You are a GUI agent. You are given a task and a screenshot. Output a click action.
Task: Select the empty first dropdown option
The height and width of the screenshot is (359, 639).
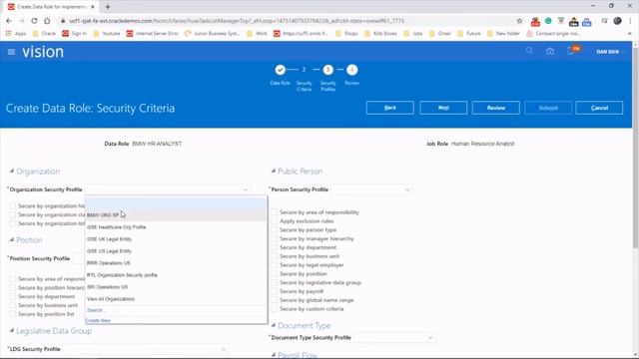click(x=176, y=203)
